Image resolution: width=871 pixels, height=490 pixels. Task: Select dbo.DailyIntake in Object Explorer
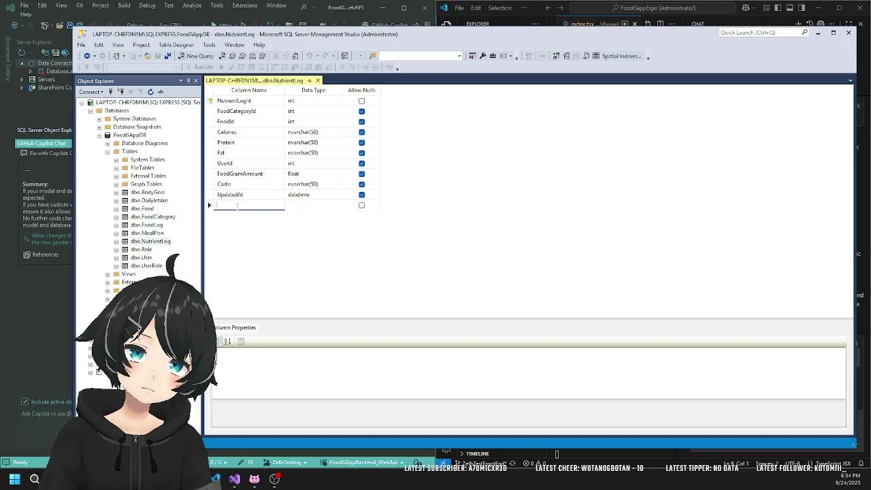(149, 201)
